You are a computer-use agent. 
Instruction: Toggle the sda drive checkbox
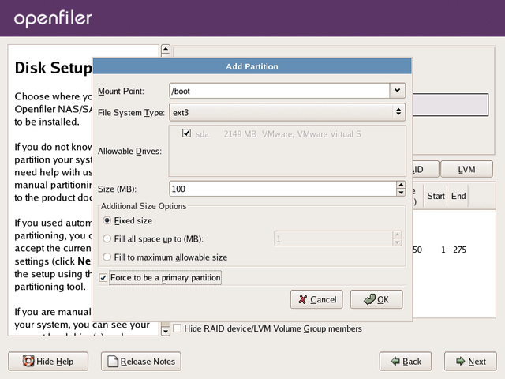point(187,134)
